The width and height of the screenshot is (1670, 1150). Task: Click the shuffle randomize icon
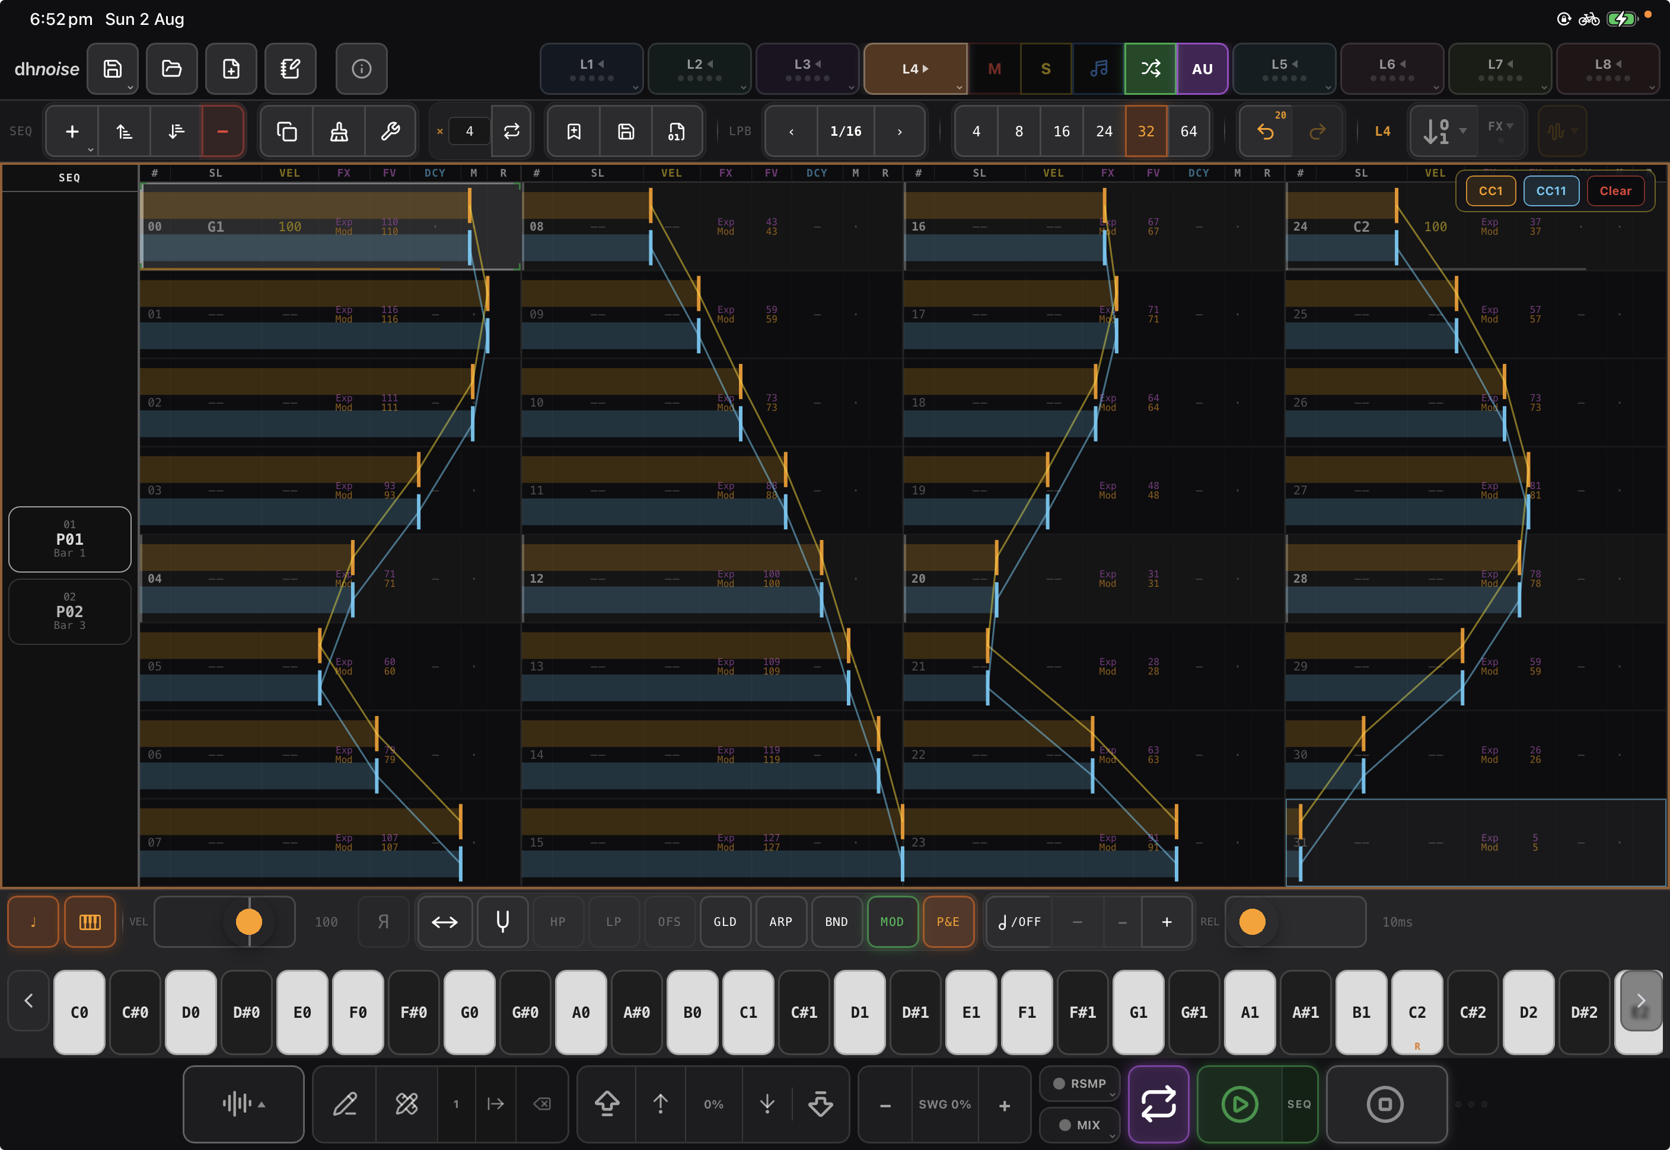1150,69
